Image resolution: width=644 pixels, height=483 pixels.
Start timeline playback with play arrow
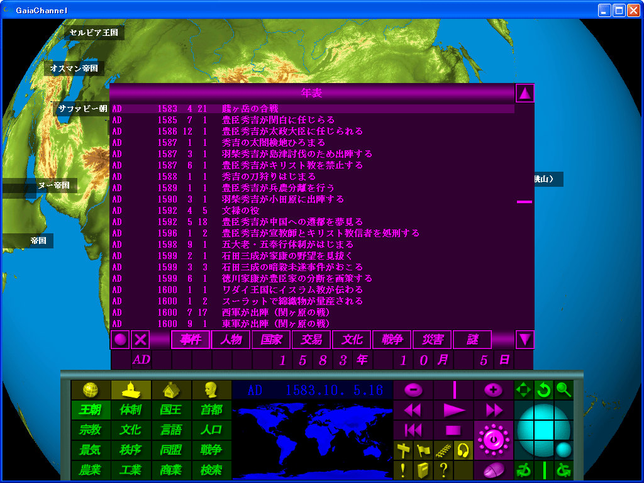coord(453,410)
